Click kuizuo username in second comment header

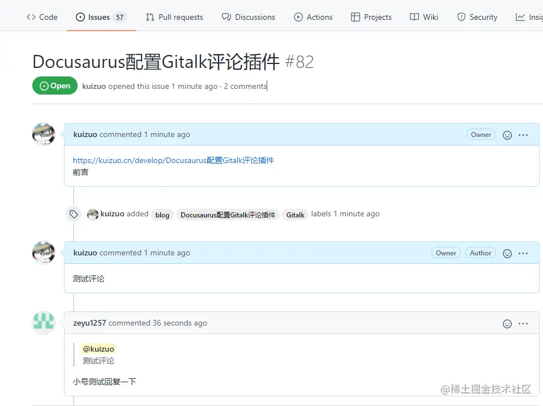pyautogui.click(x=85, y=253)
